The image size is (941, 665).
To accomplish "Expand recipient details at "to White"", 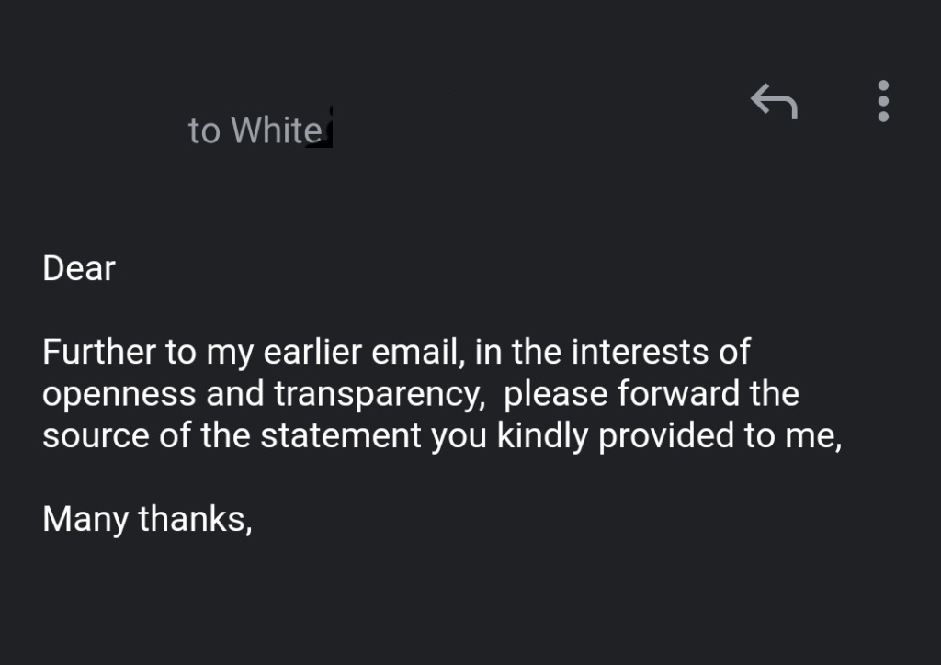I will point(255,130).
